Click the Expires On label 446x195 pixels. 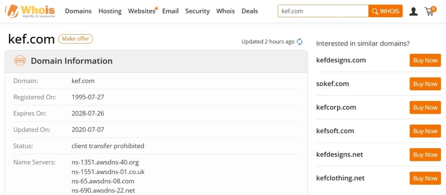(30, 113)
